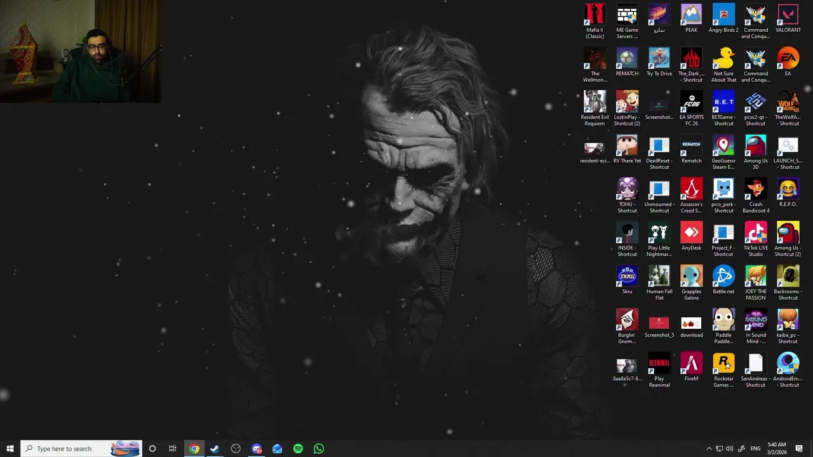Launch the Assassin's Creed shortcut
The height and width of the screenshot is (457, 813).
691,195
